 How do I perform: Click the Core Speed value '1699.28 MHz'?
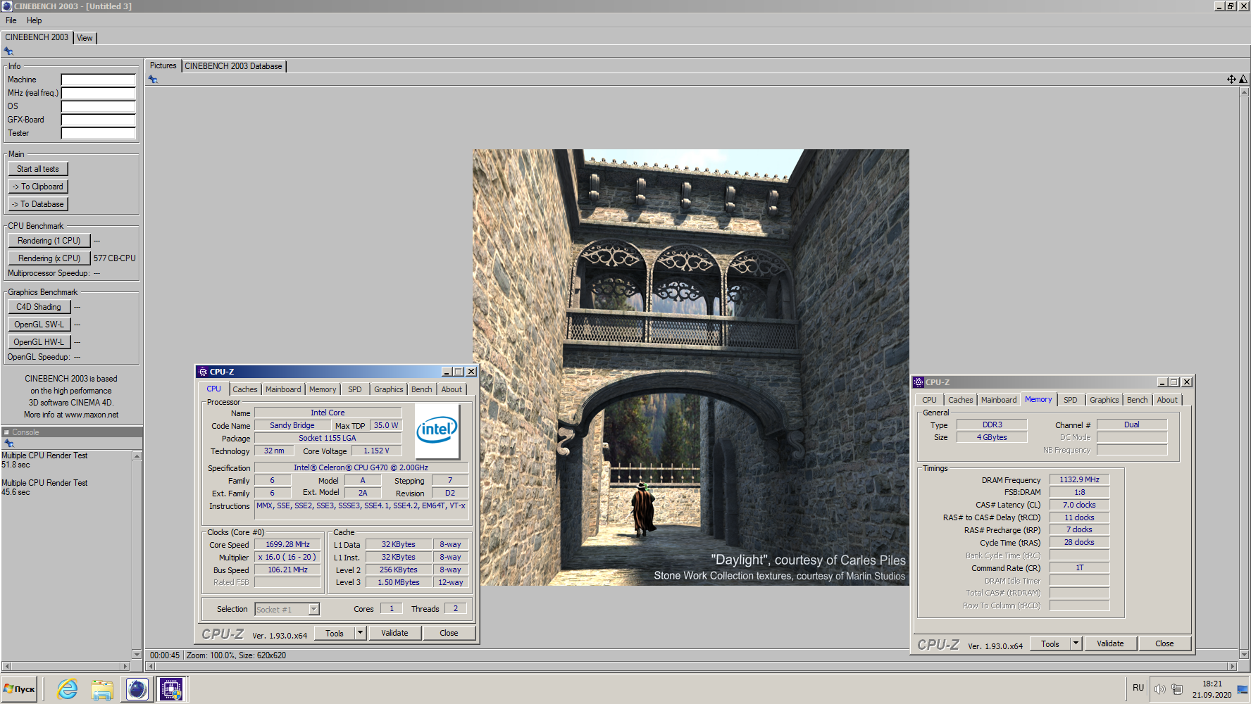(288, 544)
